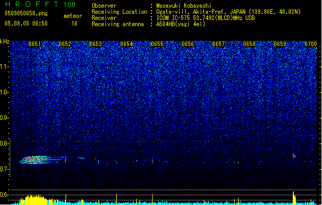Click the meteor label
The width and height of the screenshot is (322, 205).
[x=73, y=16]
